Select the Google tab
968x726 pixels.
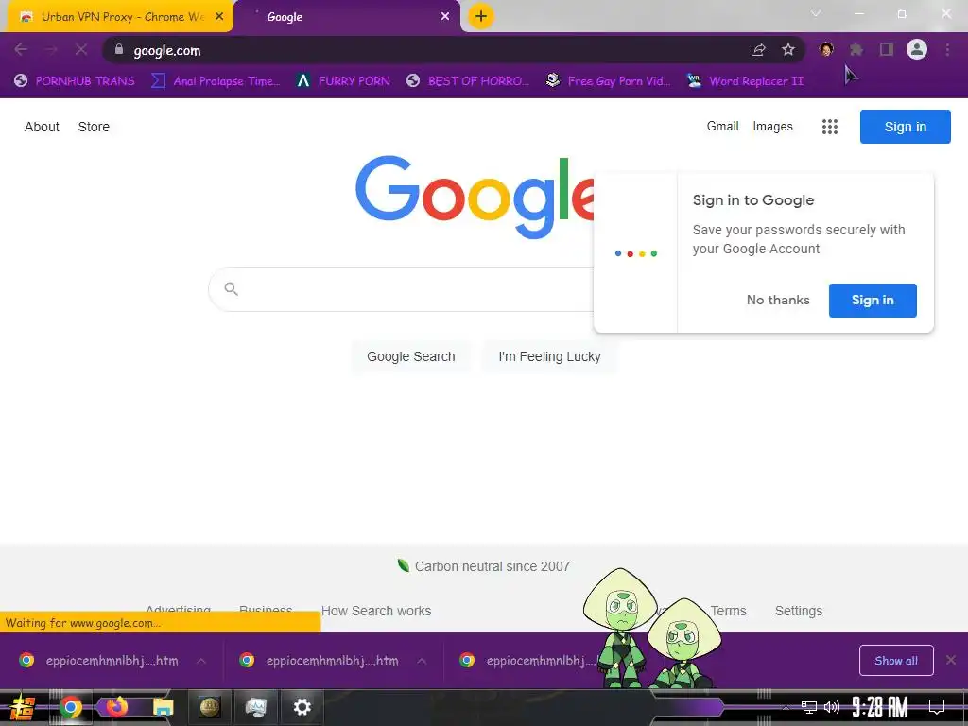347,17
